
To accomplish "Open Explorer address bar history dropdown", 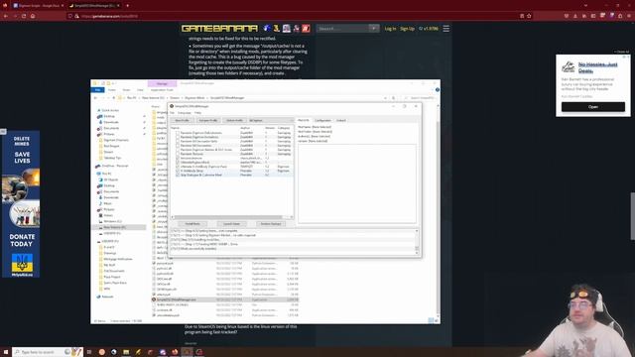I will (x=385, y=98).
